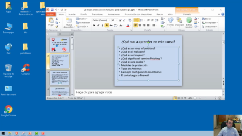This screenshot has height=136, width=242.
Task: Open the Diseño layout dropdown in Diapositivas group
Action: [x=82, y=19]
